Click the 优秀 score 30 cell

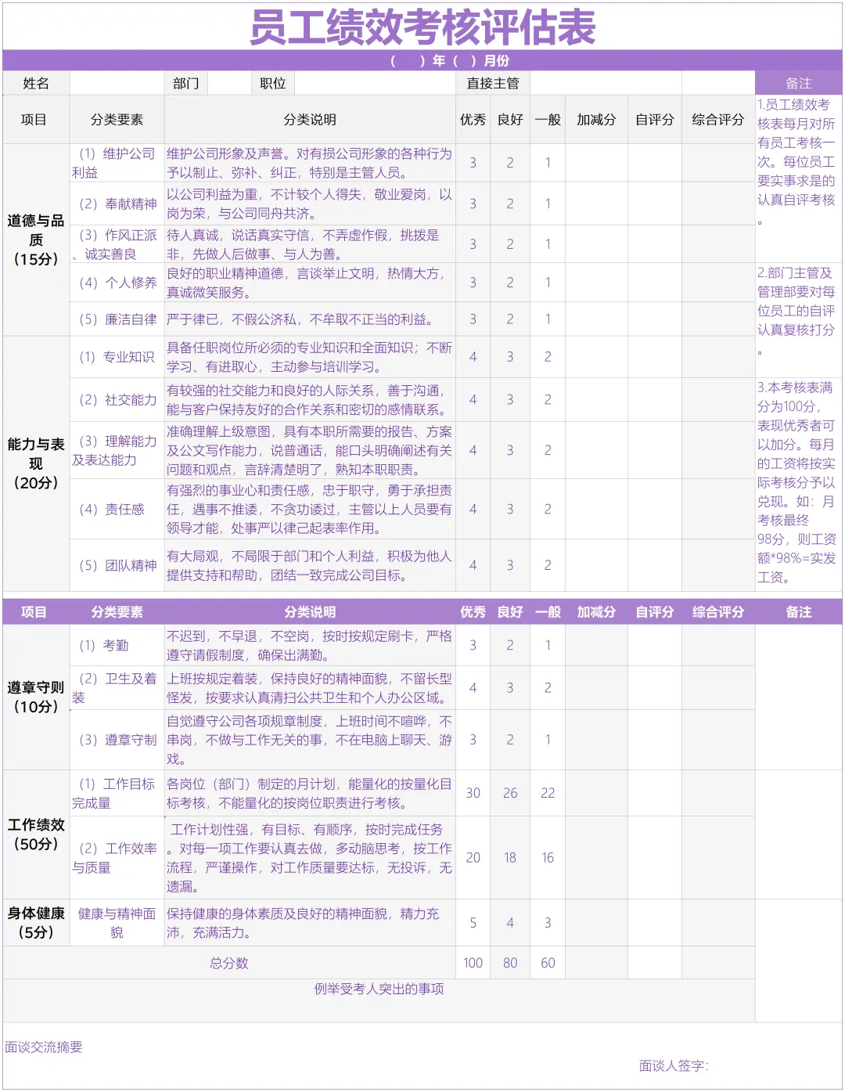tap(473, 793)
